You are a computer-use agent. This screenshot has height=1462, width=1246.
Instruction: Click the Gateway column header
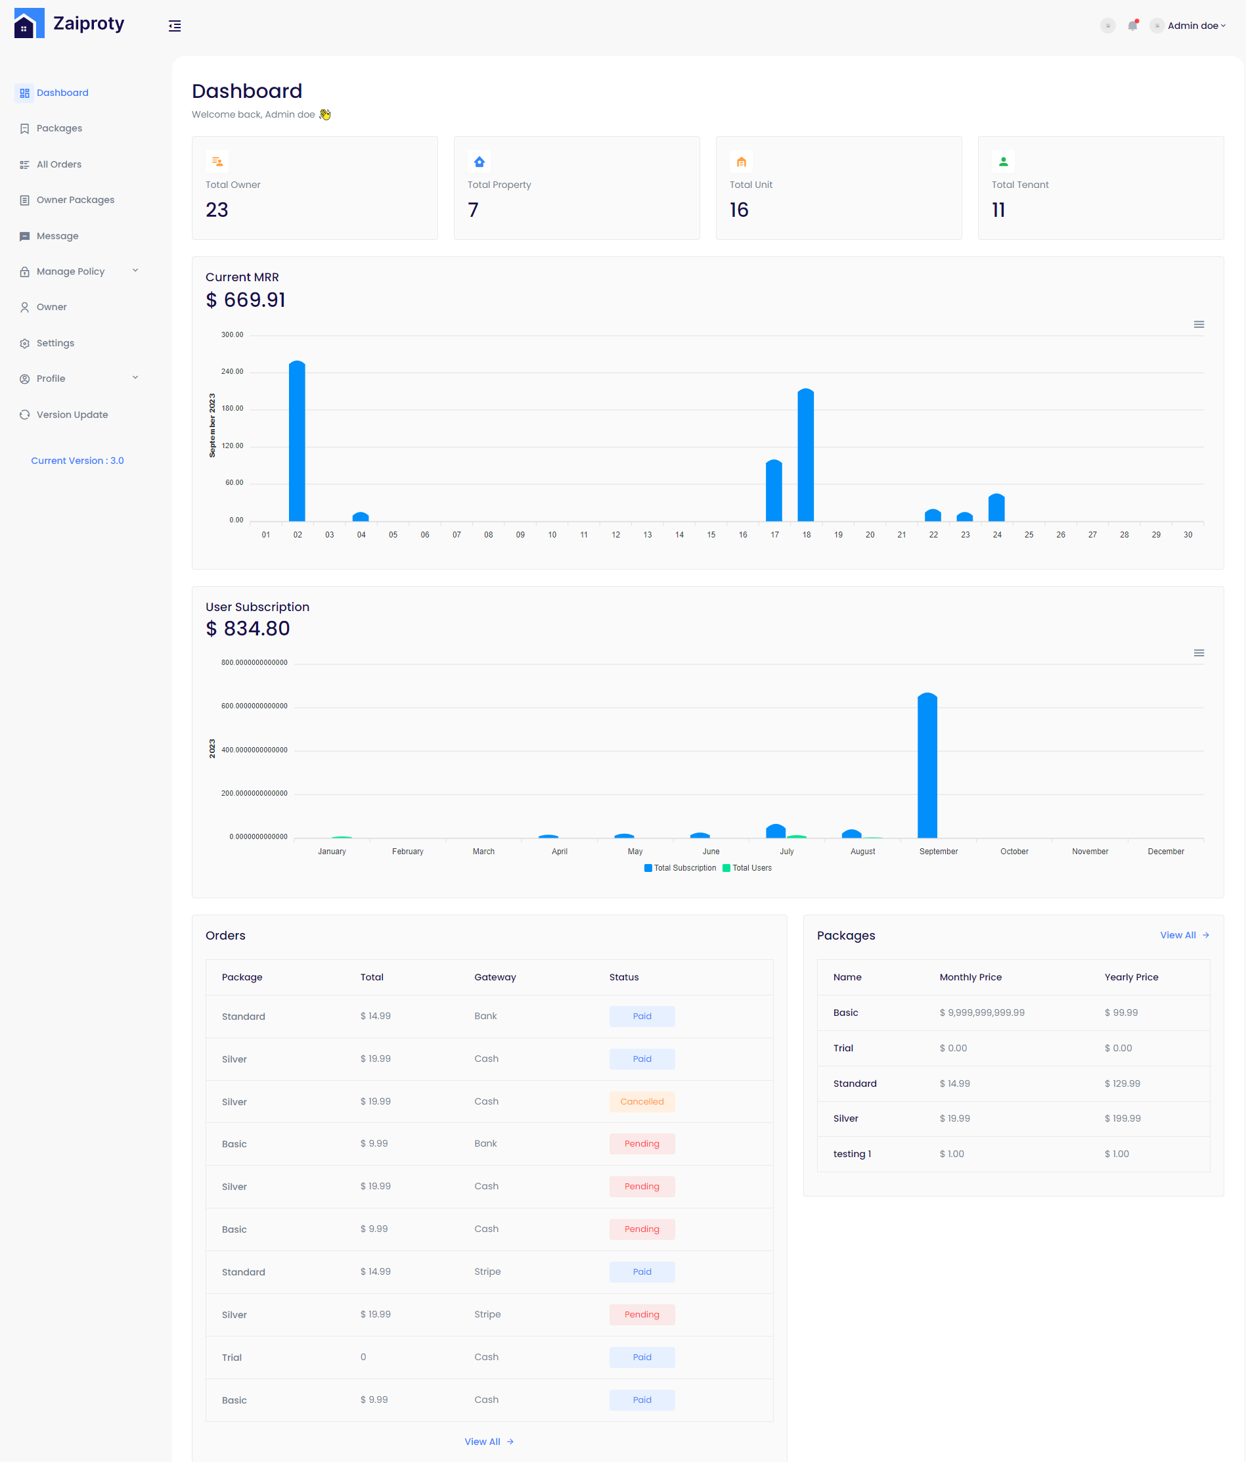[495, 978]
